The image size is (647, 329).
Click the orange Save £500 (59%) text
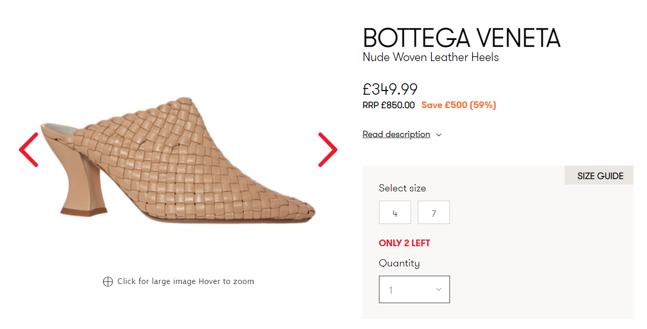pos(458,105)
